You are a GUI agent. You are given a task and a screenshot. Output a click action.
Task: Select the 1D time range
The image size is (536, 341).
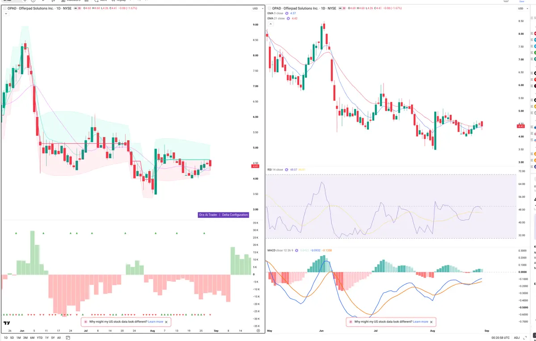click(5, 337)
